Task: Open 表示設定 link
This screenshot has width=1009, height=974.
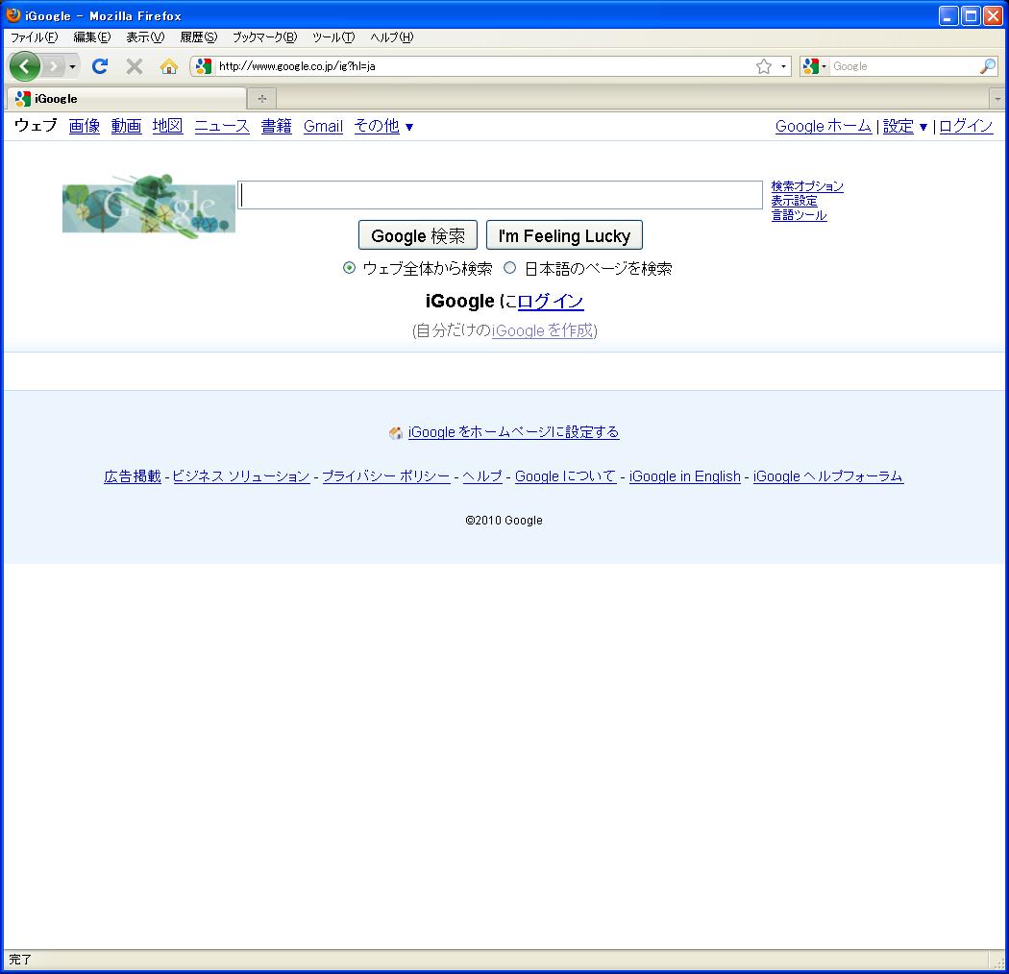Action: [794, 201]
